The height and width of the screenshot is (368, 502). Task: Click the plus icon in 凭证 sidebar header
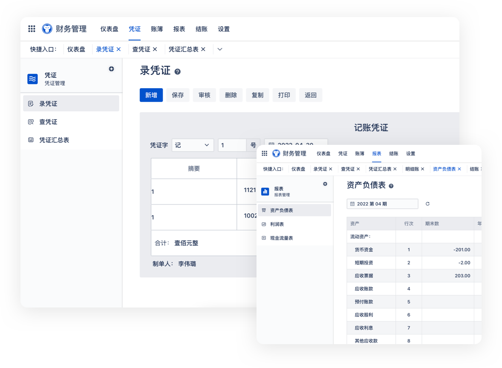111,69
